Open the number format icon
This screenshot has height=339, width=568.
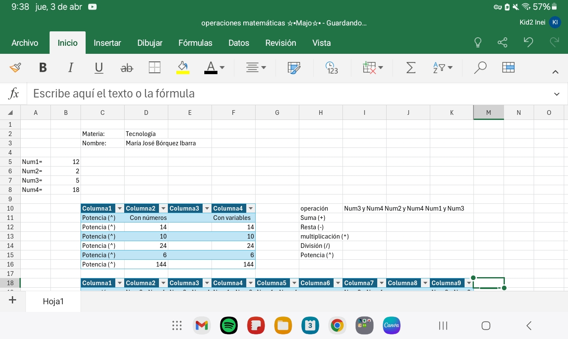click(x=331, y=68)
